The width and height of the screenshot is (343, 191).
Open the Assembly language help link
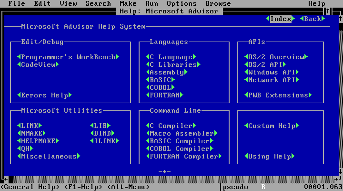[167, 72]
